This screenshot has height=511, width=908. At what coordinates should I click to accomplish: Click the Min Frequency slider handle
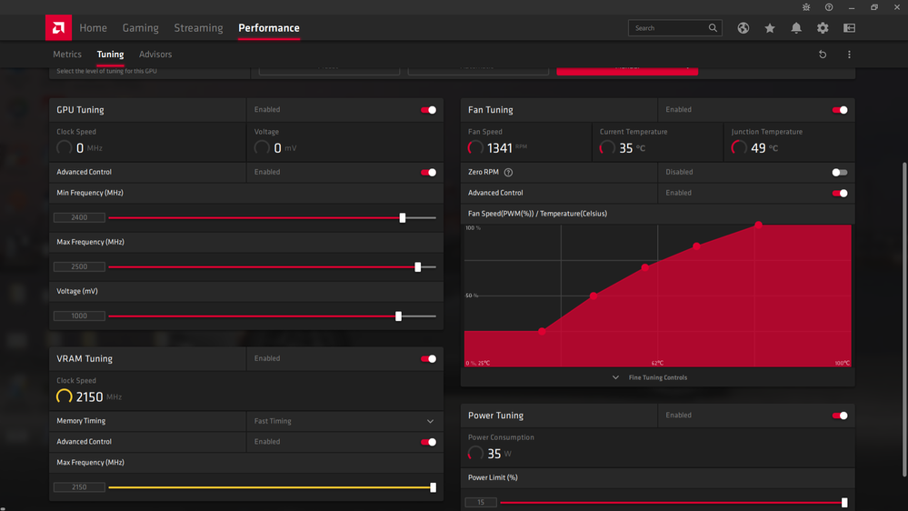(x=403, y=218)
